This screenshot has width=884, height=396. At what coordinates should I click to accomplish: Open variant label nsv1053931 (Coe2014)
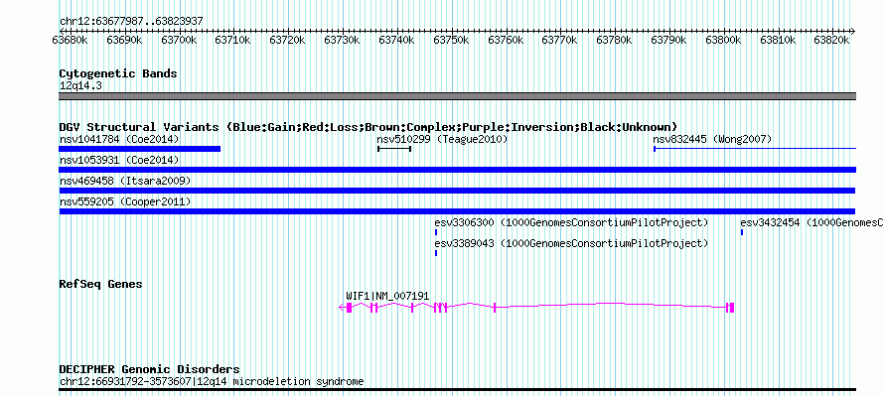119,160
